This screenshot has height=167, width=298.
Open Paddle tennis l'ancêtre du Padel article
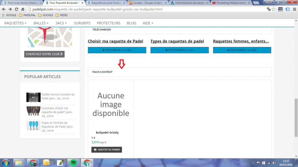[58, 96]
